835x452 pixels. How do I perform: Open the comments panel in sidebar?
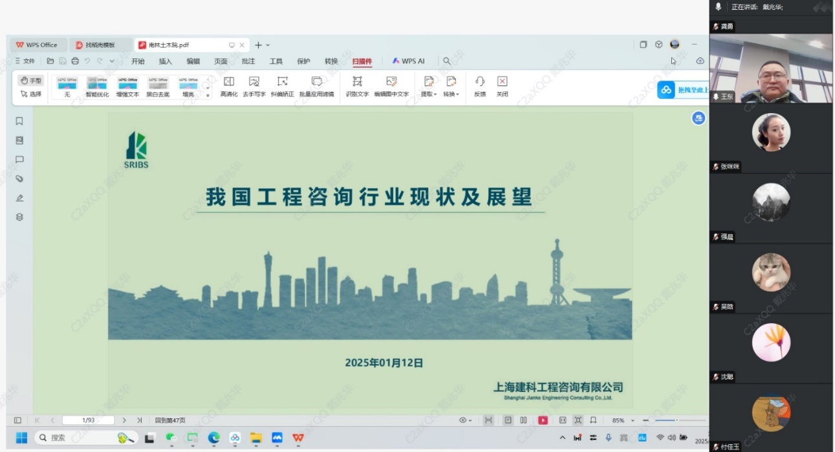pos(19,160)
